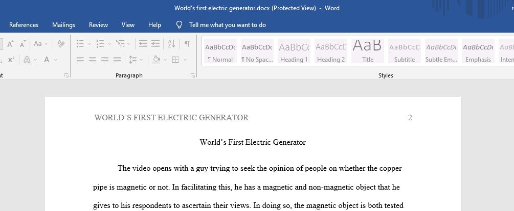Expand Text Effects dropdown arrow
The width and height of the screenshot is (514, 211).
coord(35,60)
